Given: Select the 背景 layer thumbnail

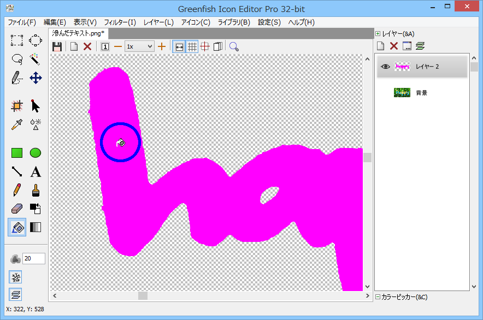Looking at the screenshot, I should tap(402, 92).
